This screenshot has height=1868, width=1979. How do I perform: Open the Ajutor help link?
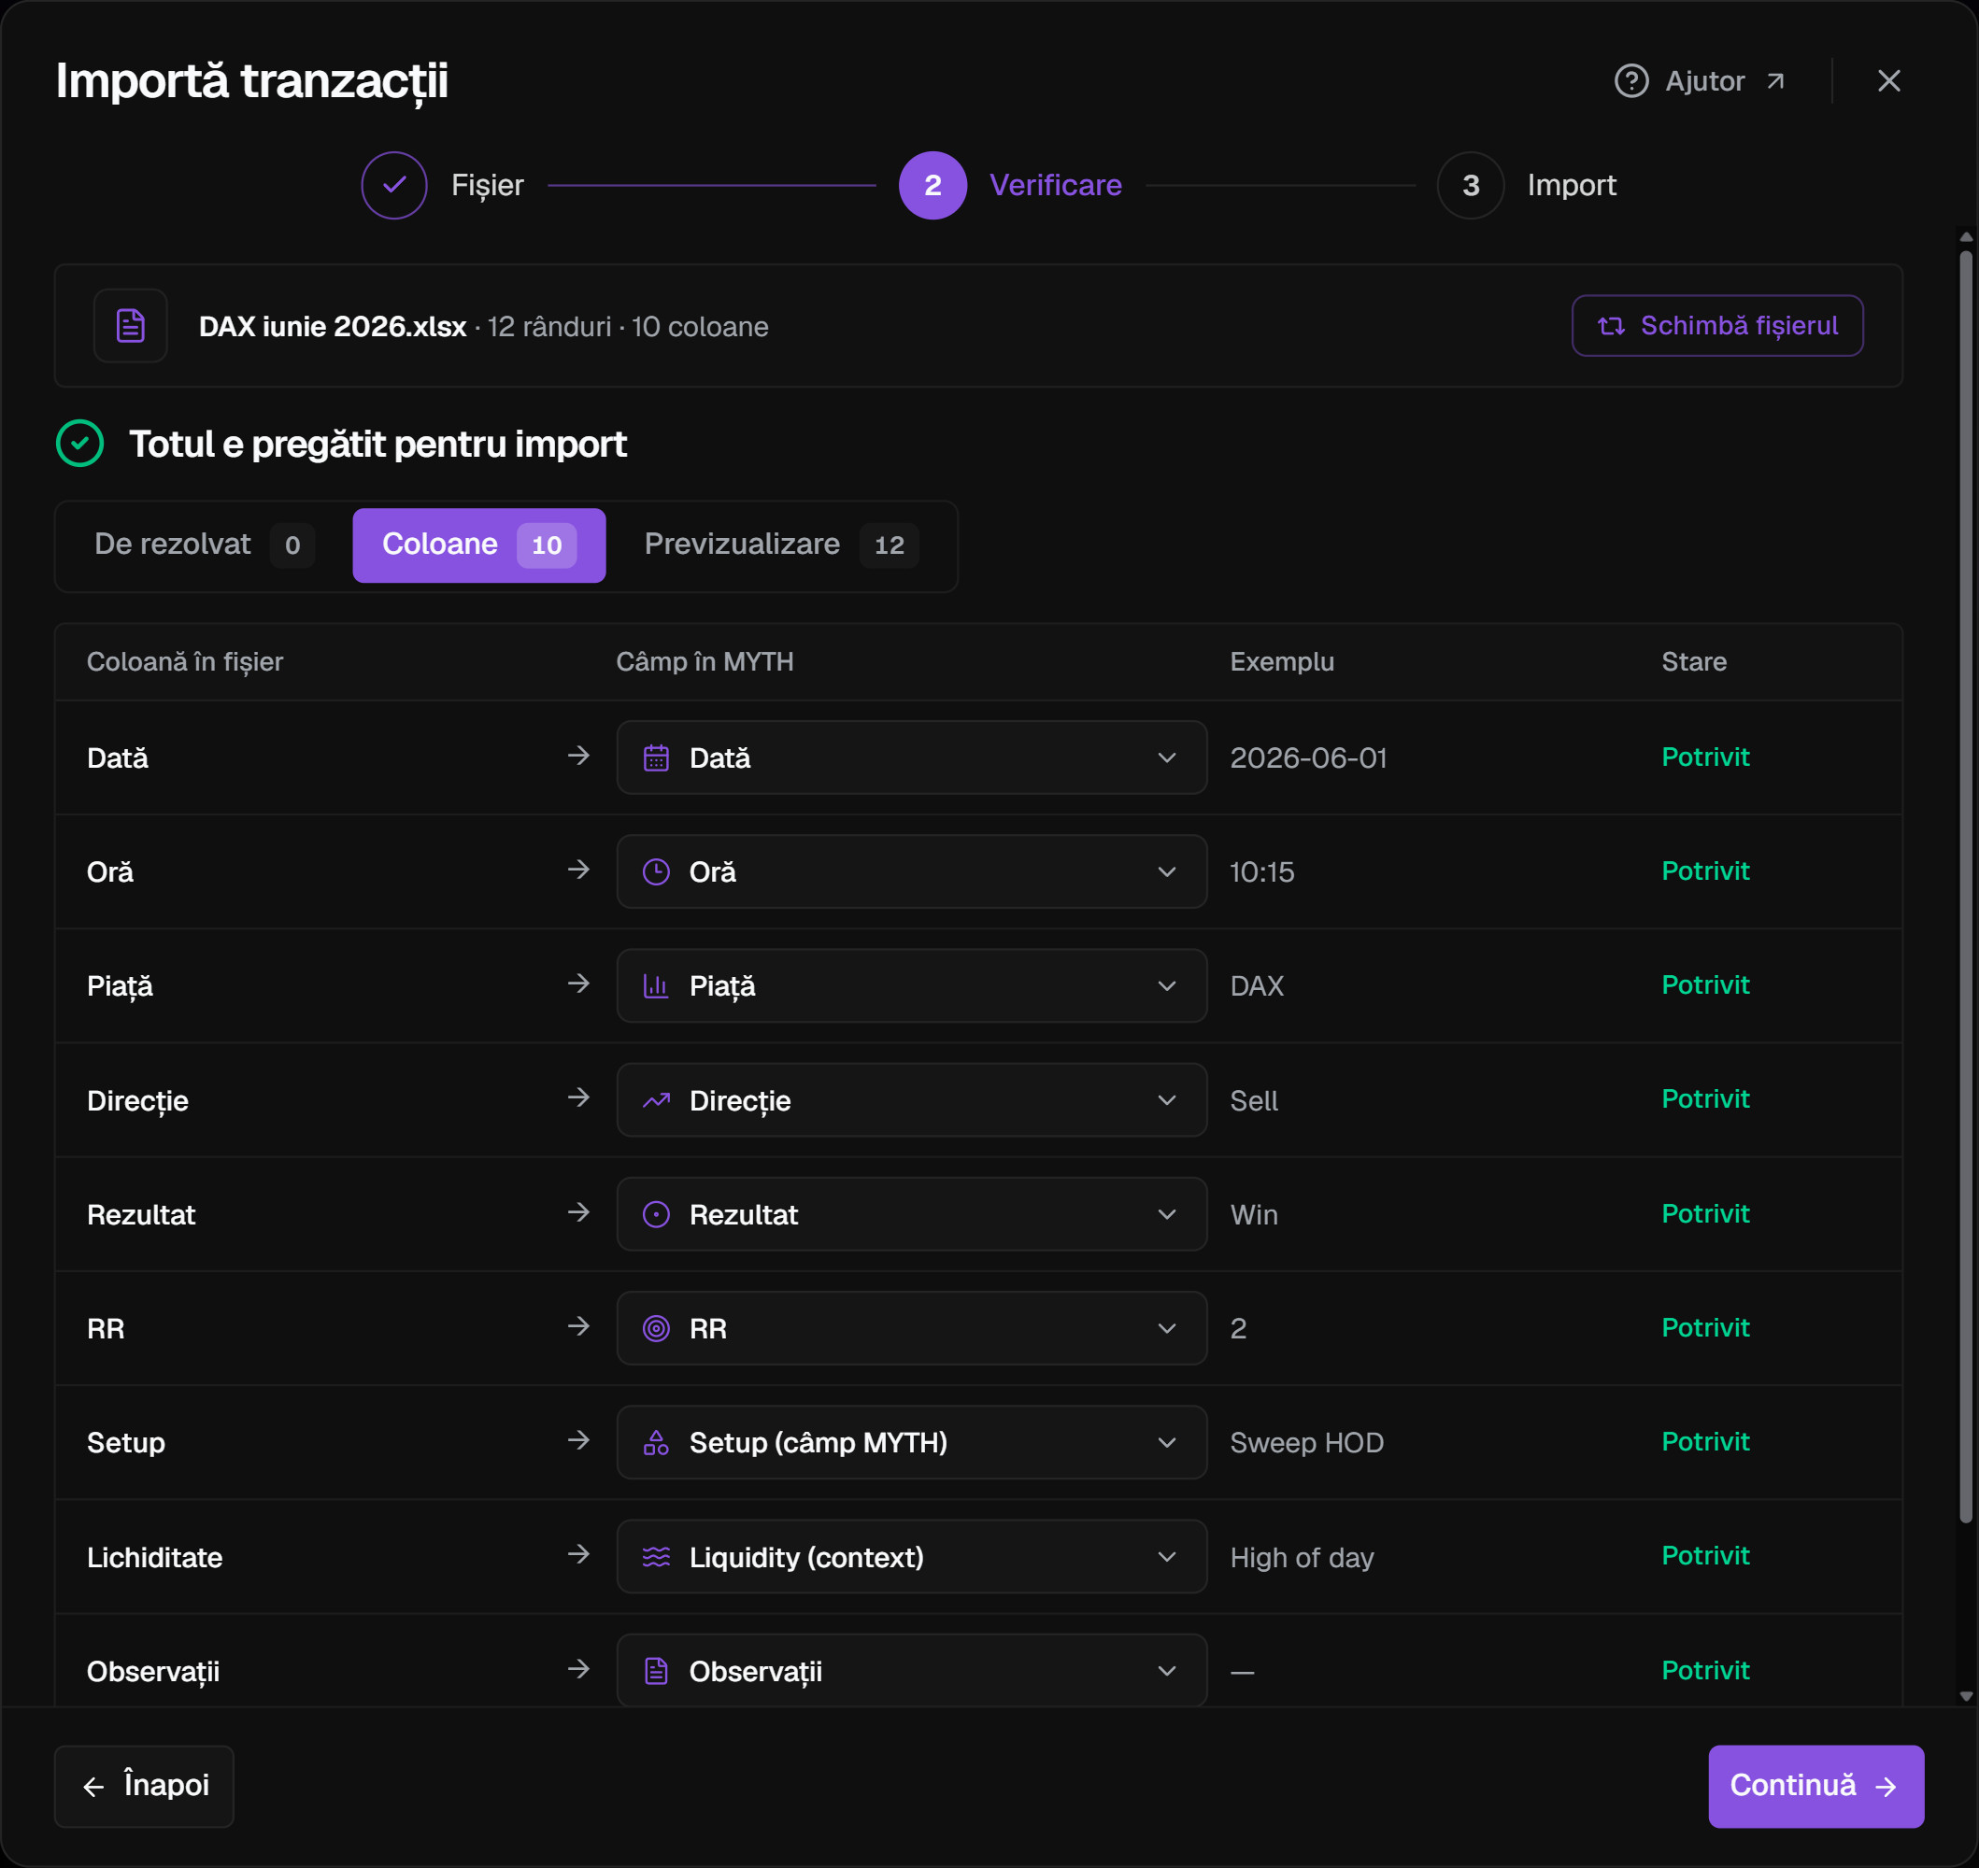(x=1701, y=80)
